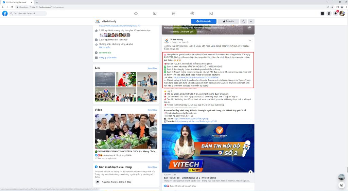Reload the page in the browser
Screen dimensions: 348x191
(x=12, y=7)
